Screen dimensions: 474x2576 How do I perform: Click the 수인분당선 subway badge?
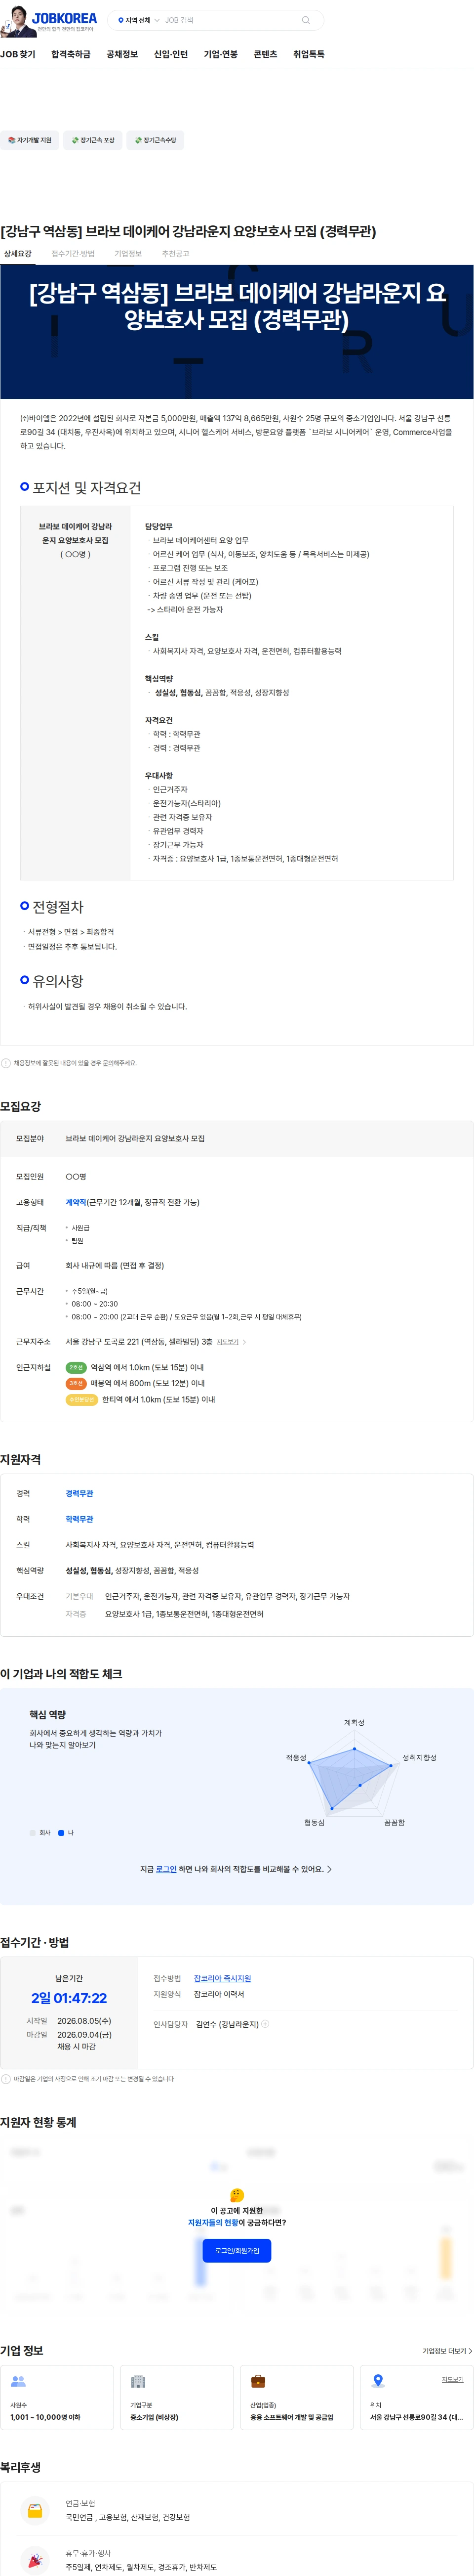click(x=82, y=1399)
